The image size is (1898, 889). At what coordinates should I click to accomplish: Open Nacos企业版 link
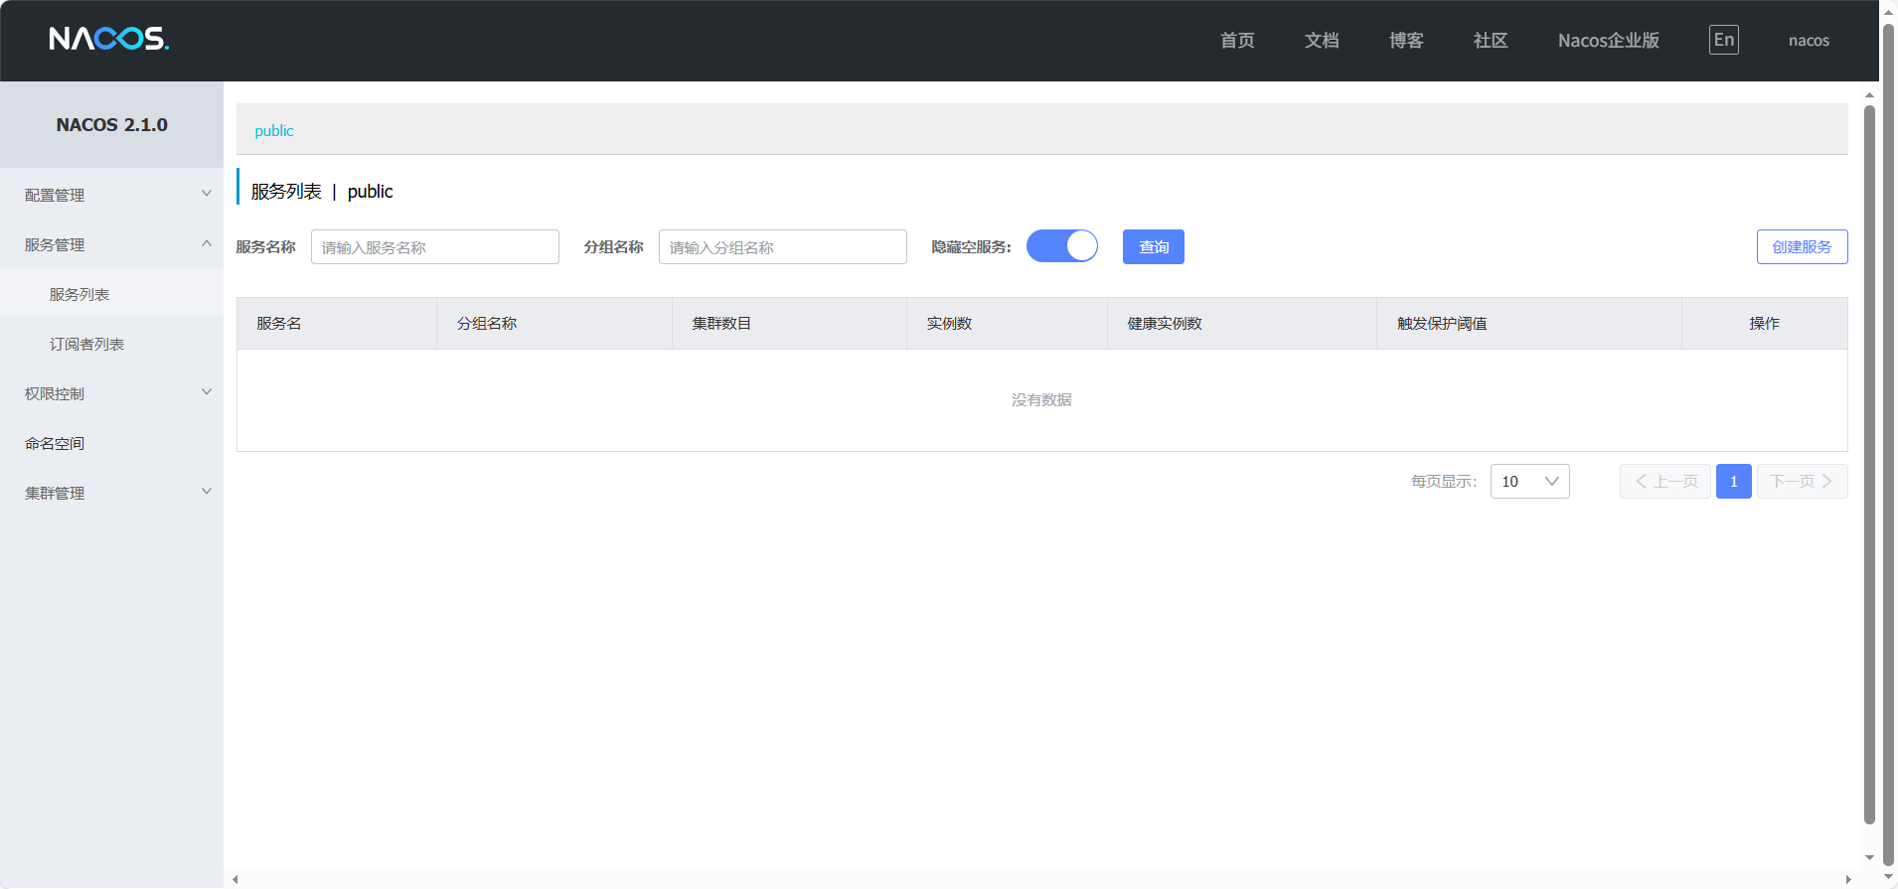[x=1609, y=41]
